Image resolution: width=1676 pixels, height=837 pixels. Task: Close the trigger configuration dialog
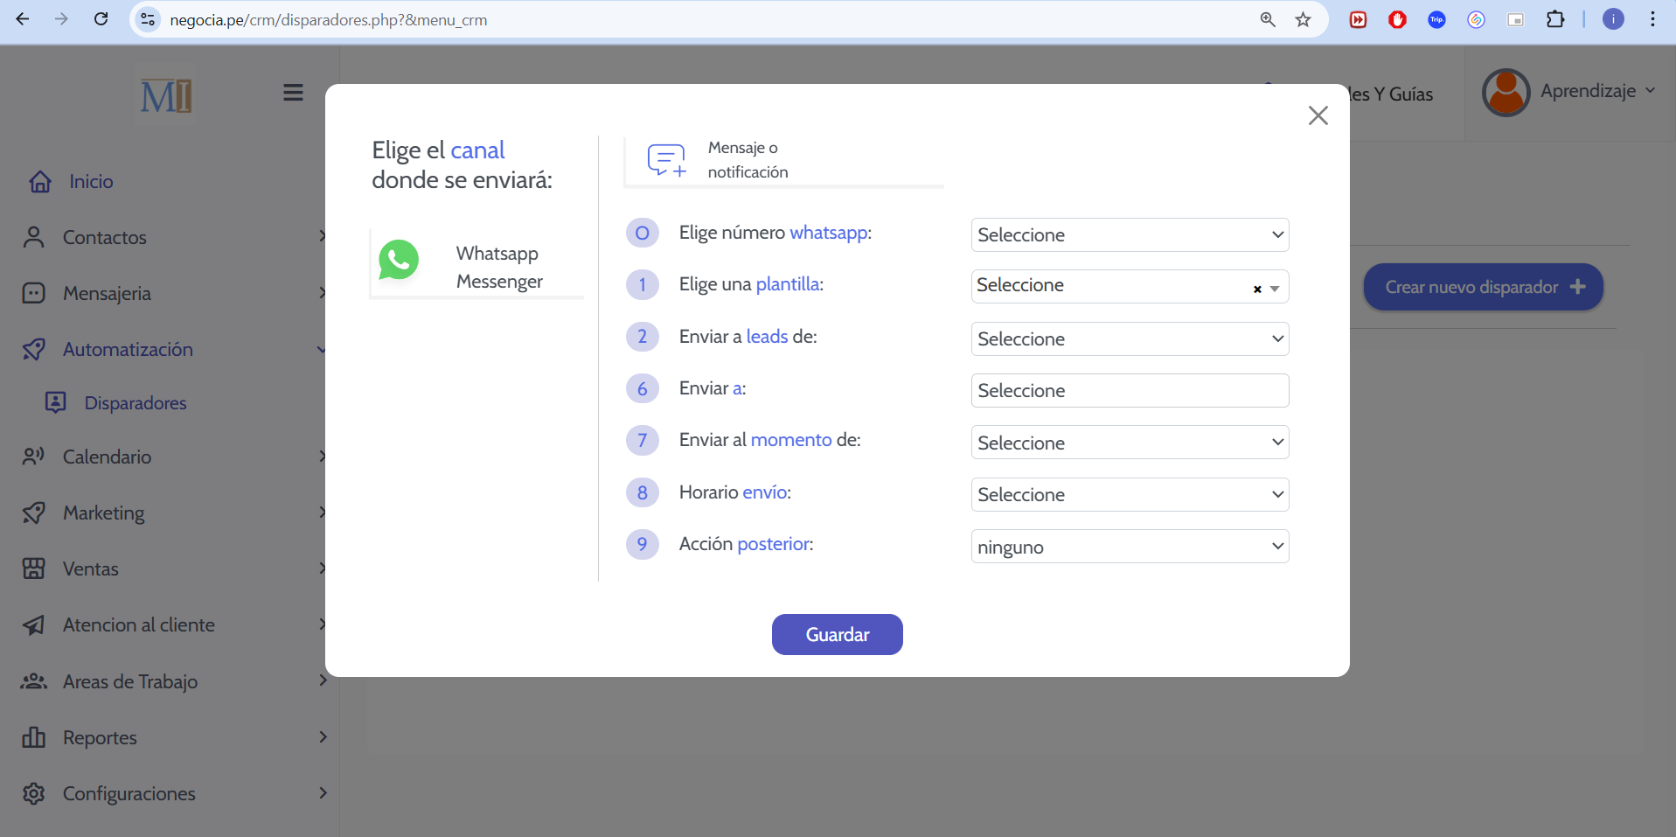pos(1318,115)
